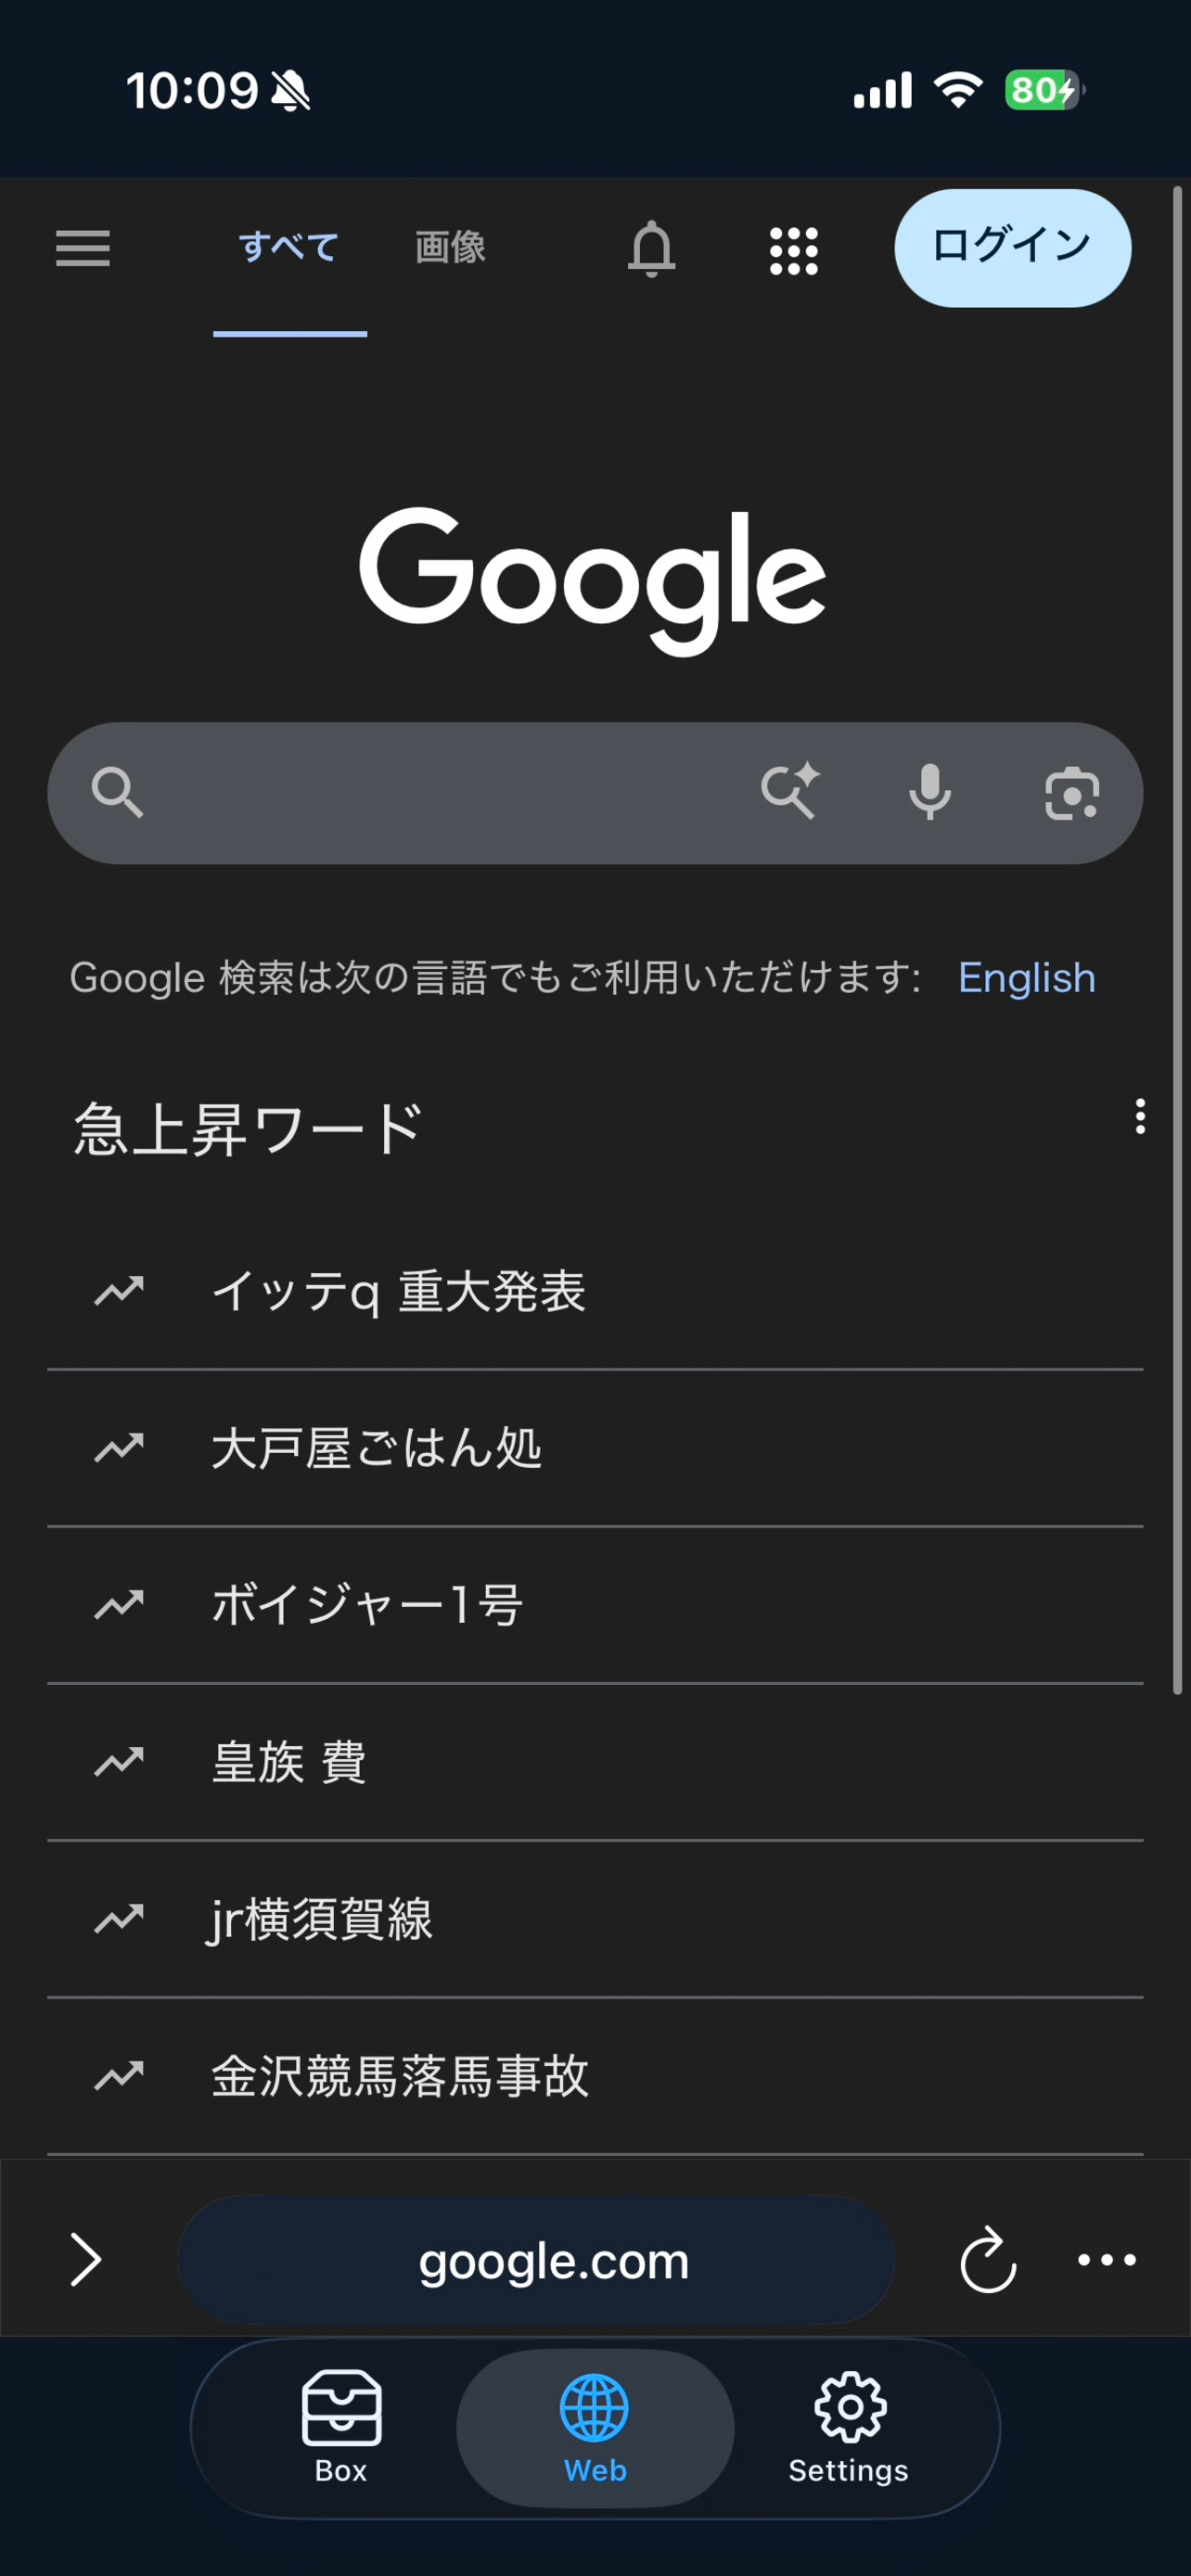Tap the notifications bell icon

point(651,249)
